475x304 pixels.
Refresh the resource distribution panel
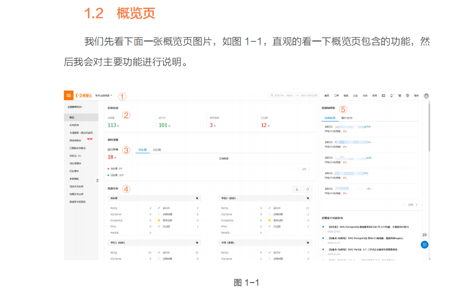308,189
